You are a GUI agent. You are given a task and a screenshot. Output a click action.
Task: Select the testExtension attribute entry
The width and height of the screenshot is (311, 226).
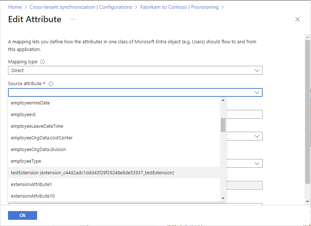coord(92,173)
